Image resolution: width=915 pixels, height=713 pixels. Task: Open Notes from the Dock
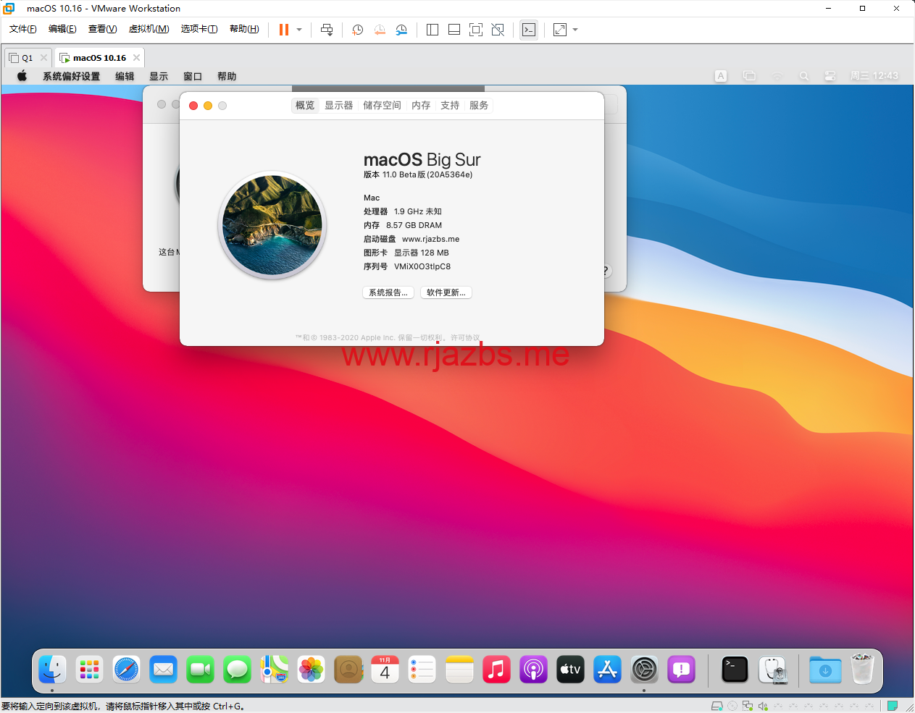pos(459,670)
